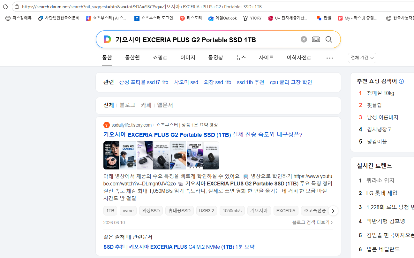The width and height of the screenshot is (414, 258).
Task: Click the site info icon in address bar
Action: pyautogui.click(x=17, y=6)
